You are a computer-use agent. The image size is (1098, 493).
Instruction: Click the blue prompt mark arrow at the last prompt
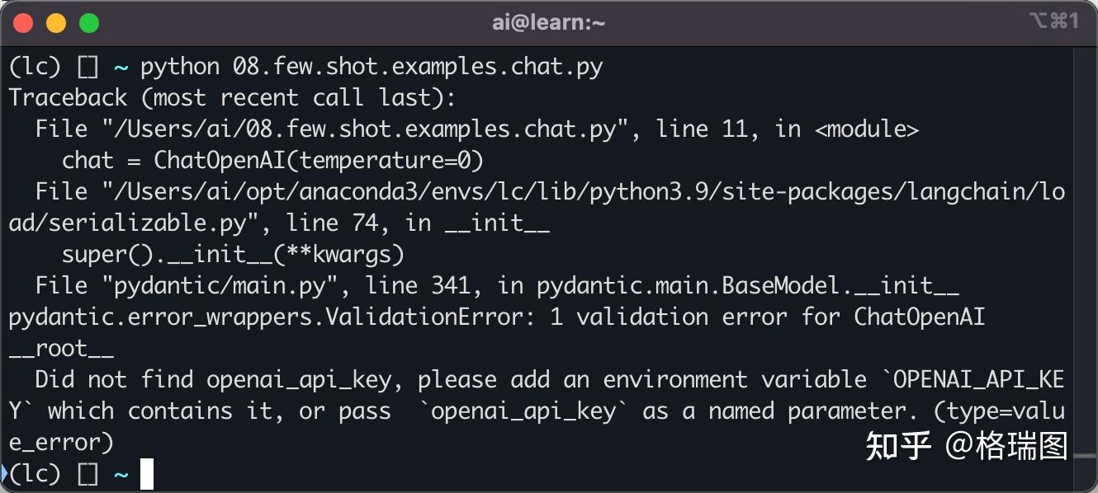pos(4,474)
